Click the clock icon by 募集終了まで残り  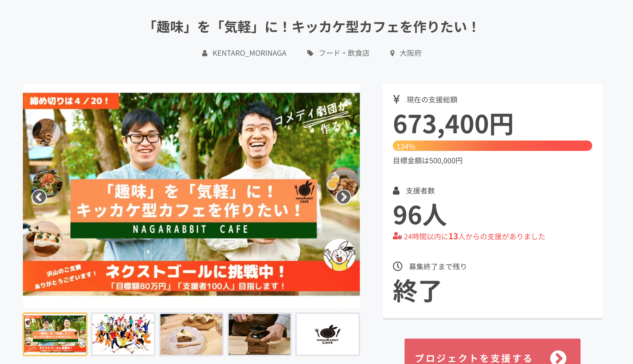point(398,266)
